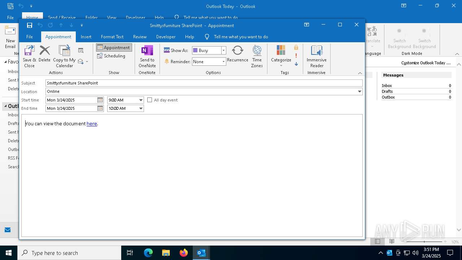This screenshot has width=462, height=260.
Task: Click the Windows Start button
Action: (9, 253)
